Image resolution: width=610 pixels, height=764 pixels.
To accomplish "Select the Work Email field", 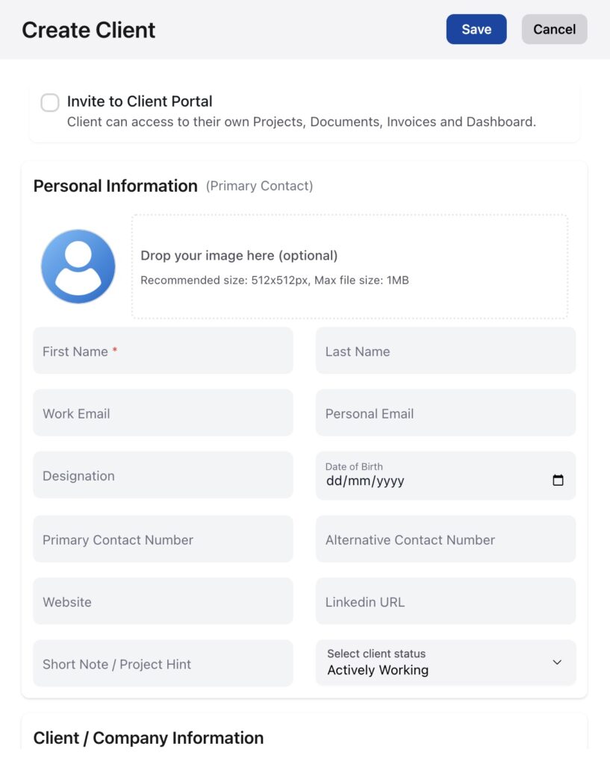I will click(x=163, y=413).
